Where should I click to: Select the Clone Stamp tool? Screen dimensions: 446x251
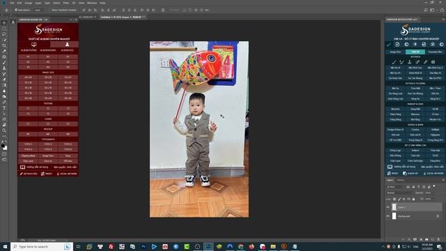click(4, 68)
